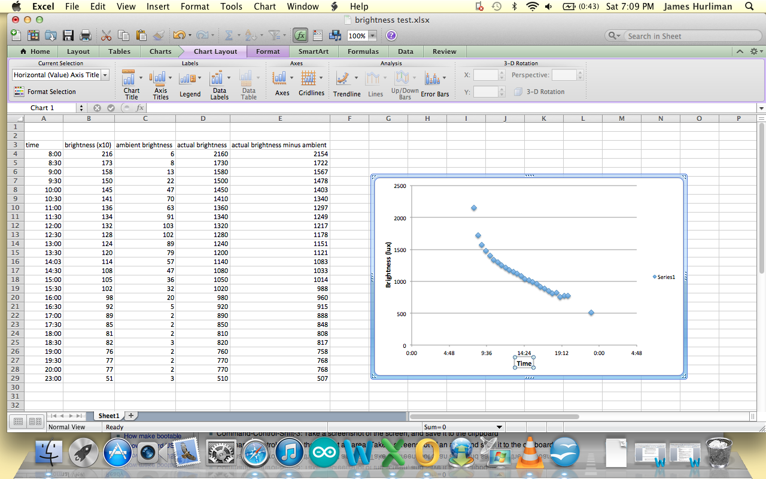
Task: Open the Insert menu in menu bar
Action: (158, 7)
